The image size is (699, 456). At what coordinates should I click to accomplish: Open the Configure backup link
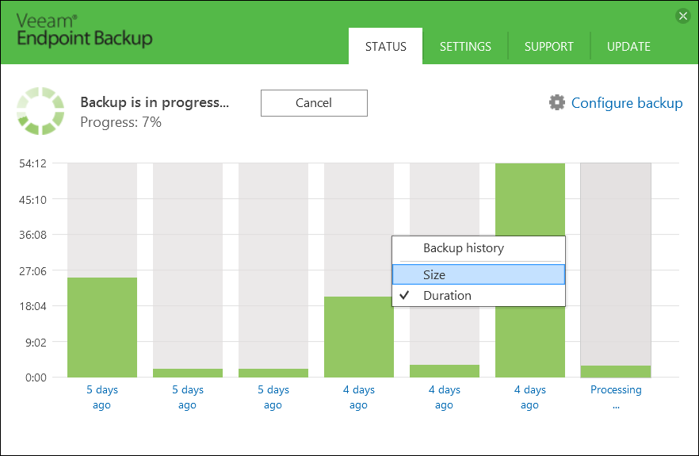pyautogui.click(x=626, y=102)
